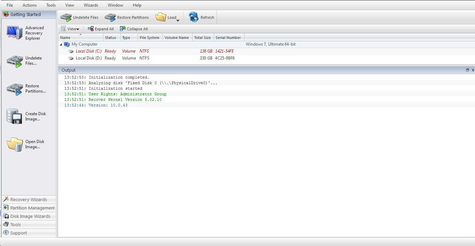Expand Recovery Wizards panel
The height and width of the screenshot is (246, 475).
click(29, 199)
